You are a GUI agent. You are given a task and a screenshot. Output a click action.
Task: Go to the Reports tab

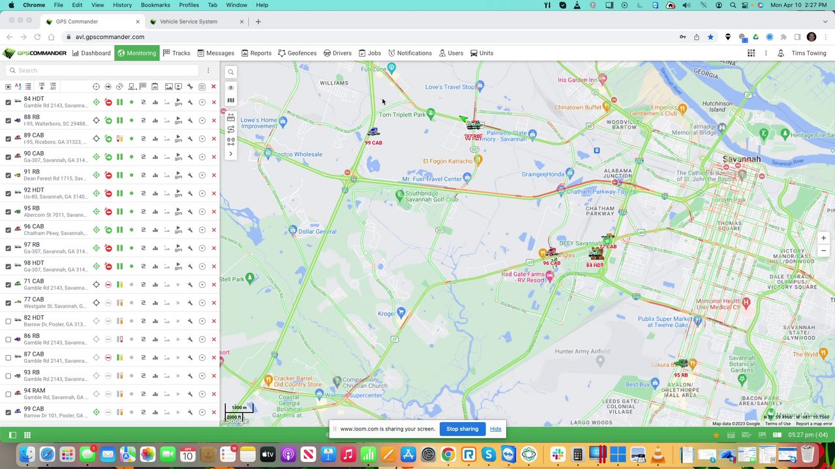pos(256,53)
